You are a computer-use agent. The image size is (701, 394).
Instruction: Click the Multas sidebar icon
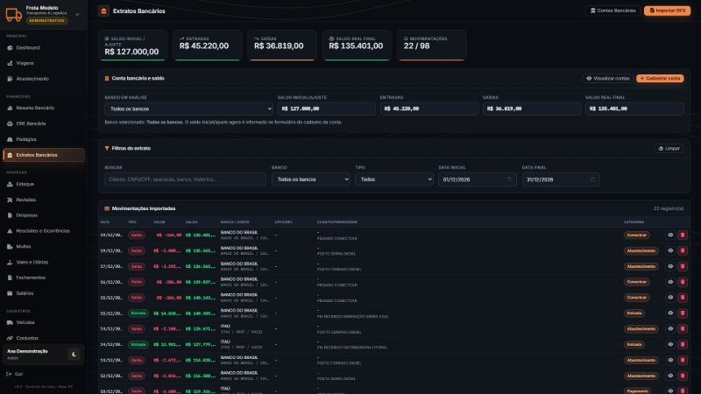[10, 247]
